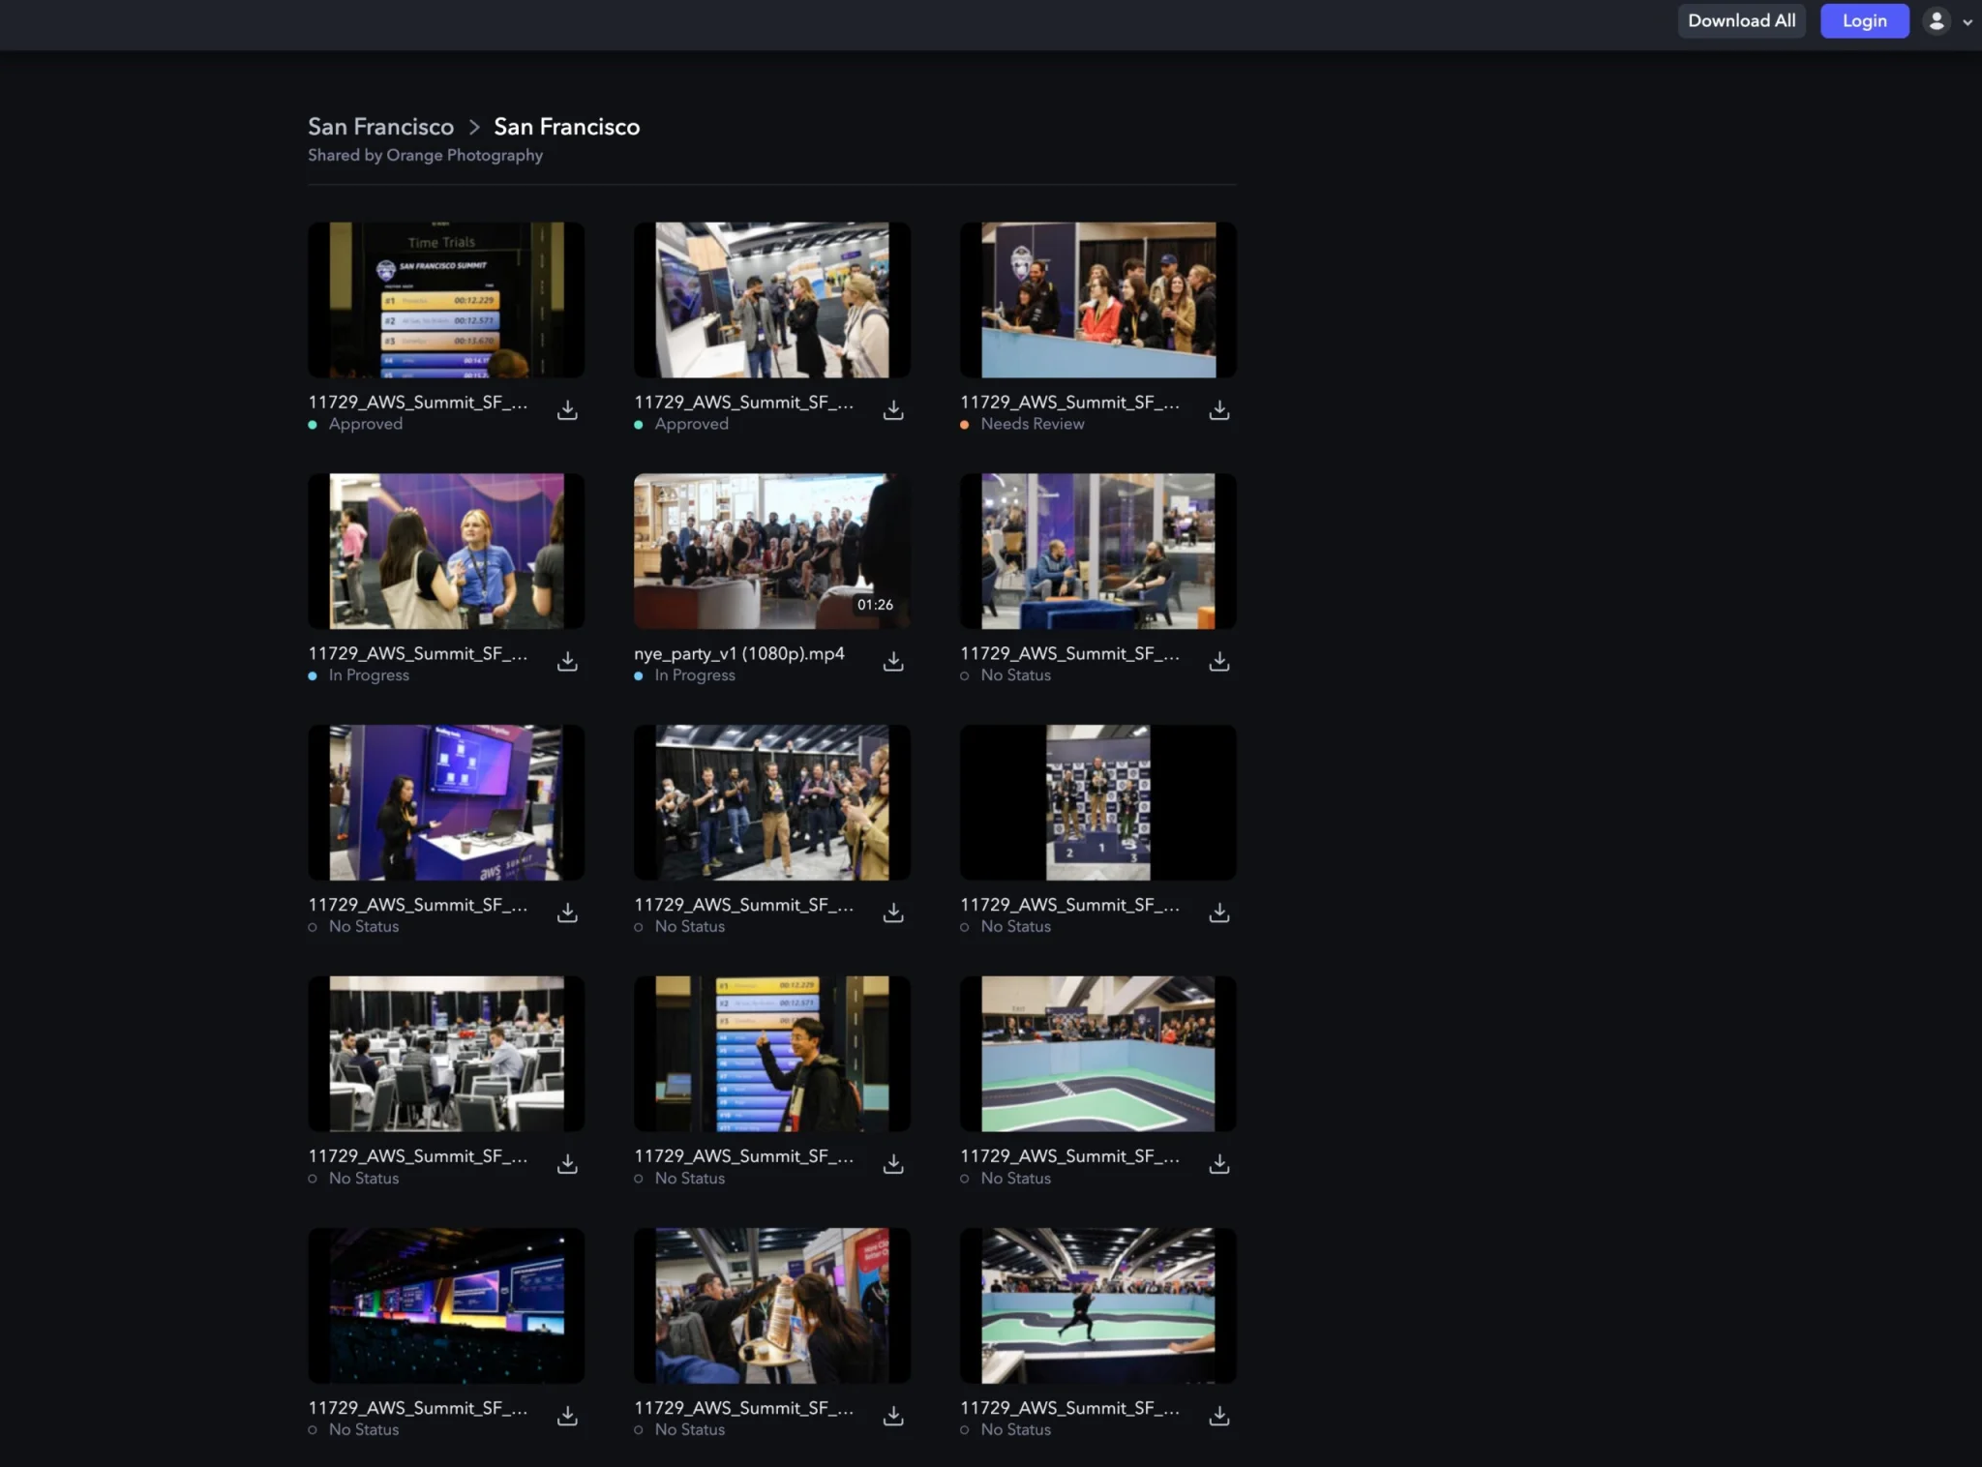Download the Time Trials leaderboard photo

pyautogui.click(x=567, y=410)
